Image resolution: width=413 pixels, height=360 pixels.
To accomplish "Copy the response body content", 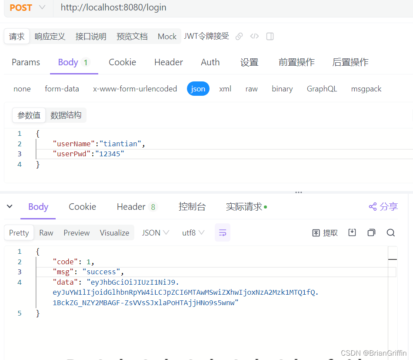I will [371, 232].
